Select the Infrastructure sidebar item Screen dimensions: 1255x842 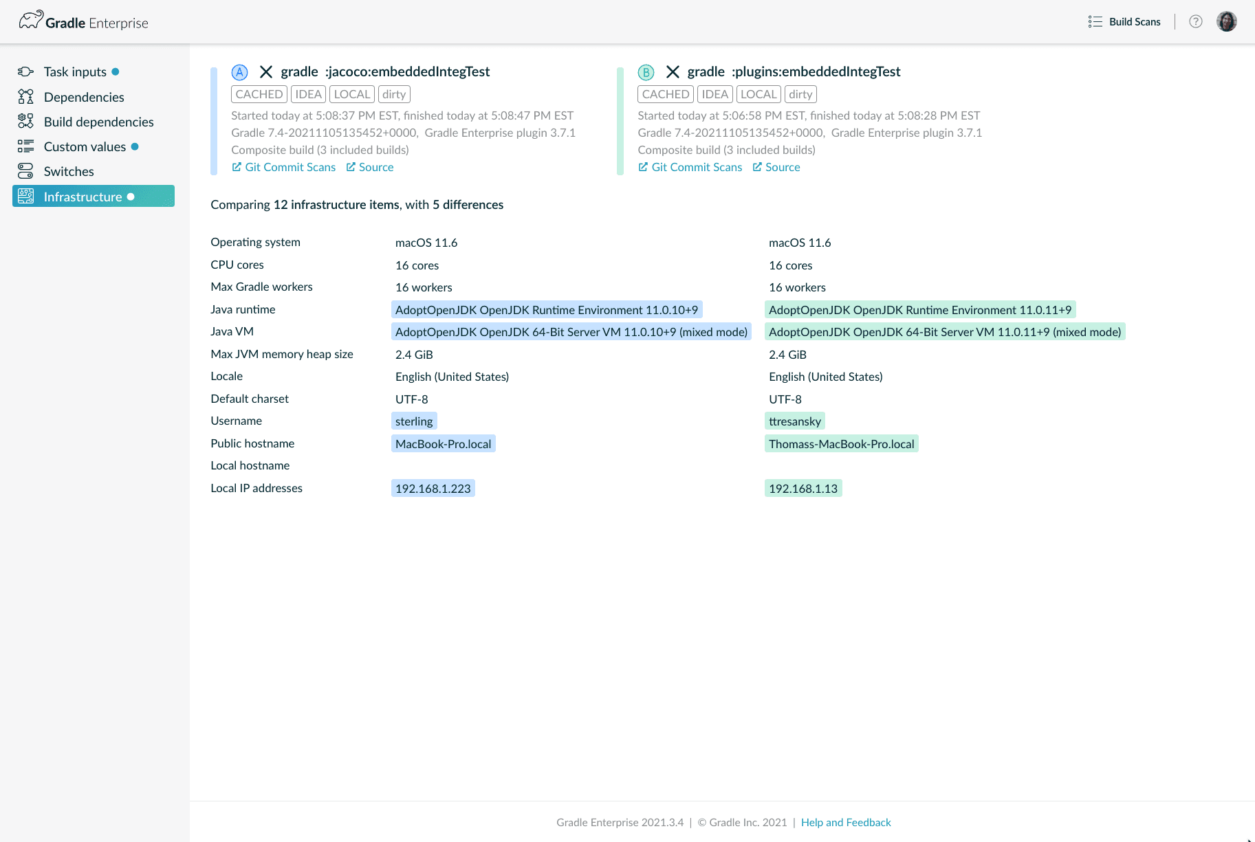tap(83, 197)
